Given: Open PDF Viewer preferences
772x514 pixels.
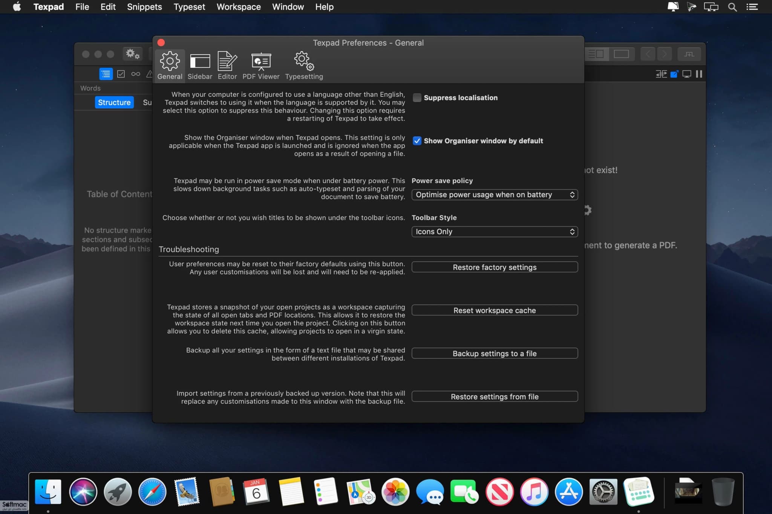Looking at the screenshot, I should [x=261, y=66].
